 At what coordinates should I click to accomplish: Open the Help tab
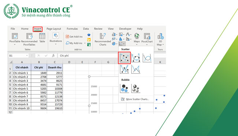click(140, 29)
